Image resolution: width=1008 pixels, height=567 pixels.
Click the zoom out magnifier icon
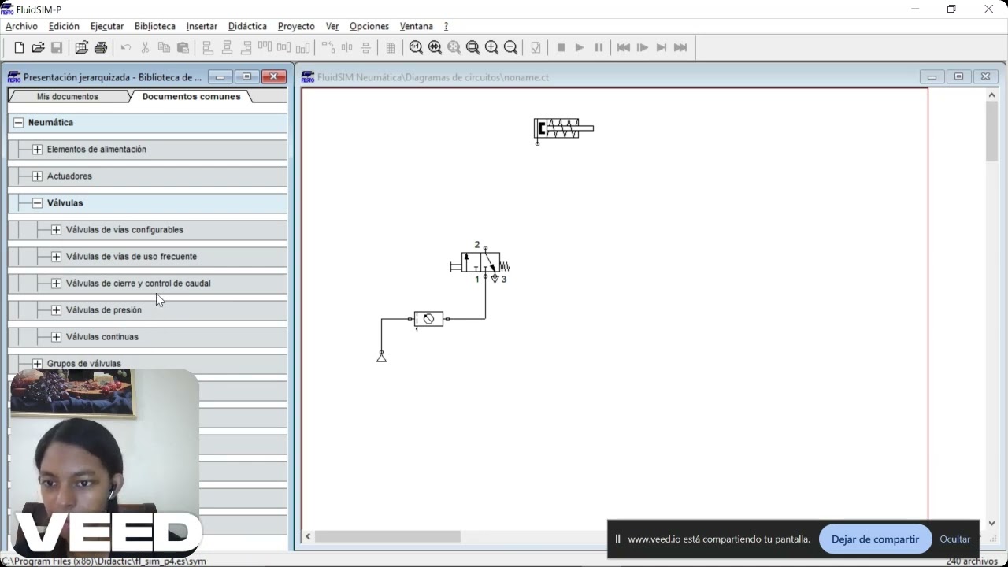(510, 47)
